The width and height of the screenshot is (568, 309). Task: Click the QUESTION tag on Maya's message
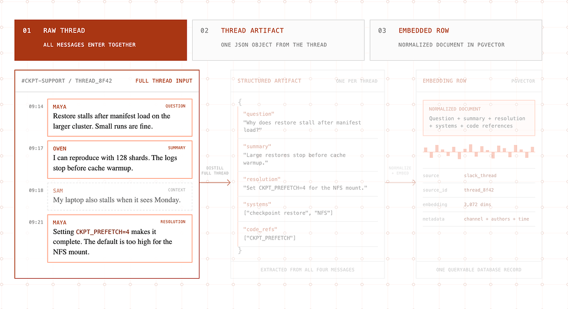tap(175, 106)
